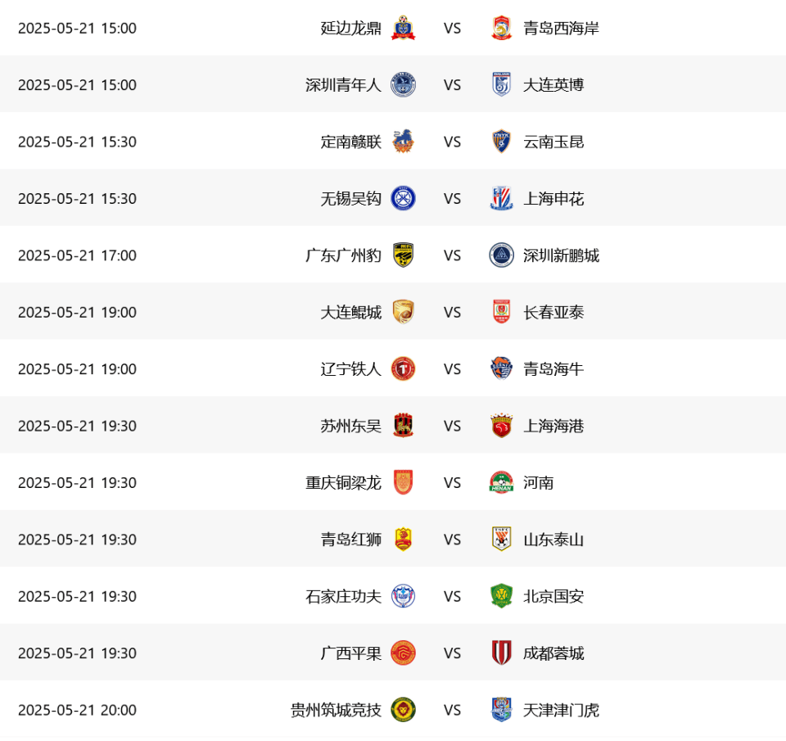Open the 贵州筑城竞技 lion badge
This screenshot has width=786, height=741.
(403, 710)
